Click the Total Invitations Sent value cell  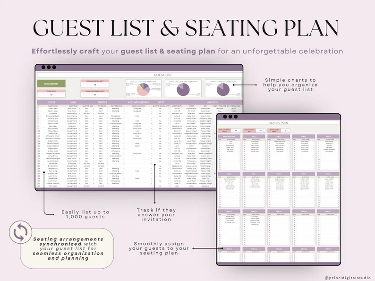coord(95,85)
